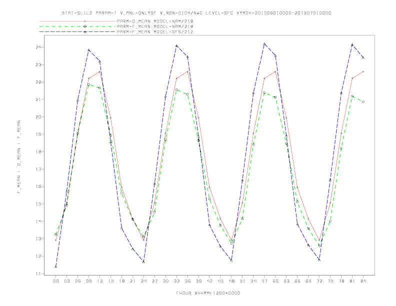Click x-axis forecast hour label 45
This screenshot has height=306, width=396.
click(220, 281)
